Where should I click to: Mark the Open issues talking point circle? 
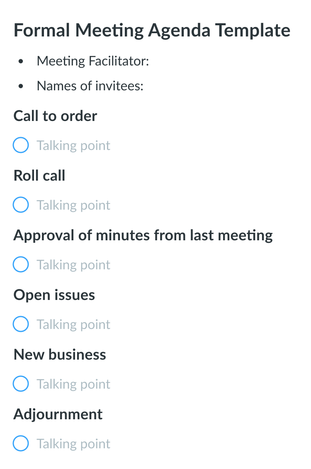pyautogui.click(x=21, y=324)
